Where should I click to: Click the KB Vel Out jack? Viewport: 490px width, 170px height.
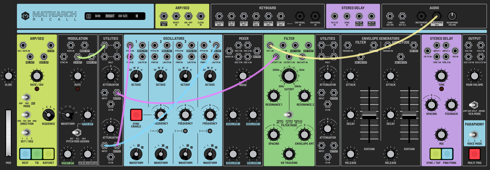pos(244,16)
